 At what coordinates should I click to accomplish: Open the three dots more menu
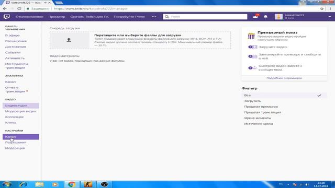(x=154, y=17)
